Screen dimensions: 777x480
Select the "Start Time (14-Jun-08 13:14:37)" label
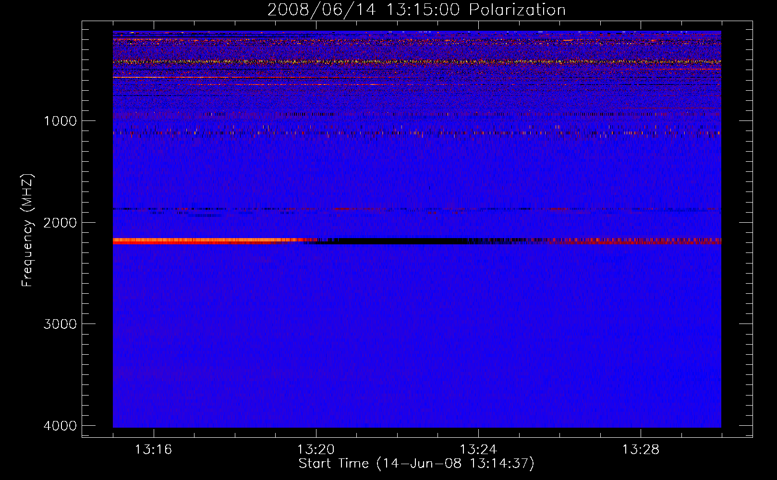pyautogui.click(x=416, y=464)
